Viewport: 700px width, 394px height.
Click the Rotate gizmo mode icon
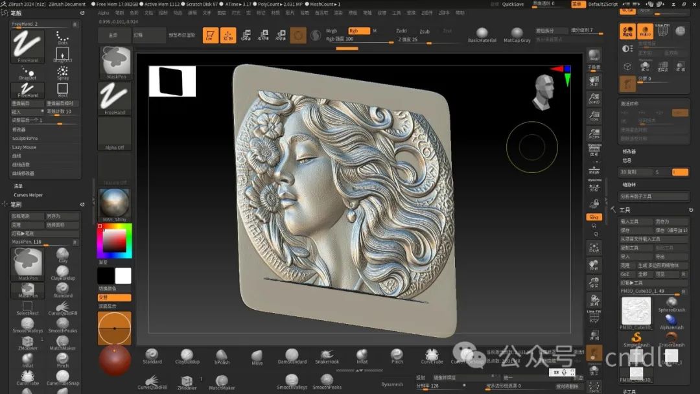tap(281, 35)
